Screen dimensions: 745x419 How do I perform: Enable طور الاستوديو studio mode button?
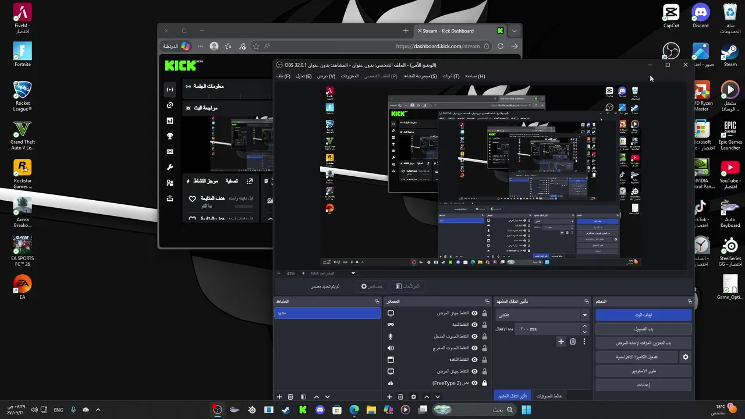[643, 371]
